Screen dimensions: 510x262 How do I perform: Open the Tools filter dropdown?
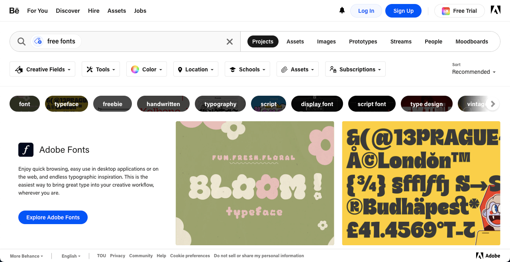[x=101, y=69]
